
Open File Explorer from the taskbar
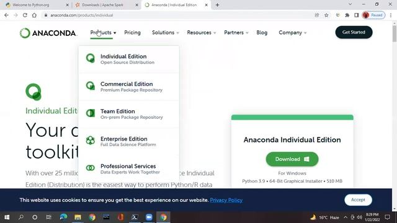[78, 217]
